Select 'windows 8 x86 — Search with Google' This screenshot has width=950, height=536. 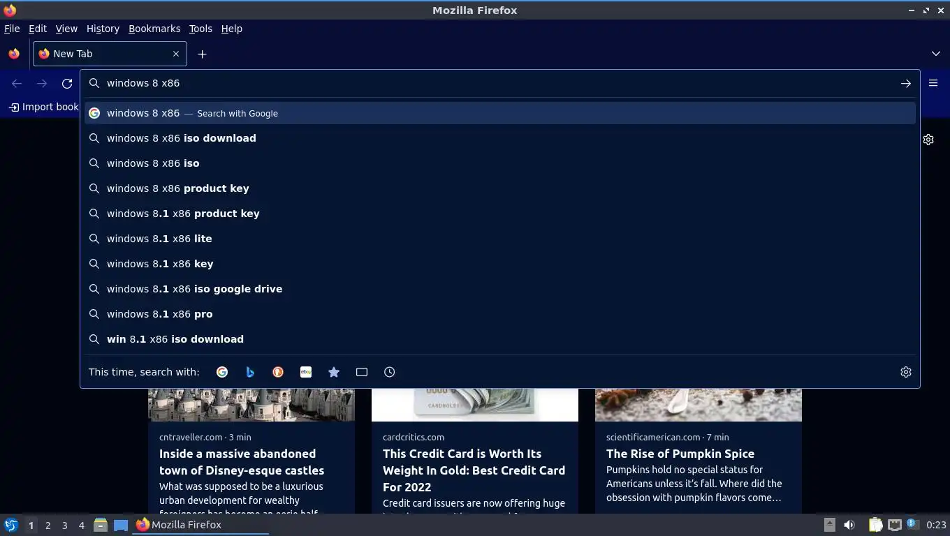500,113
